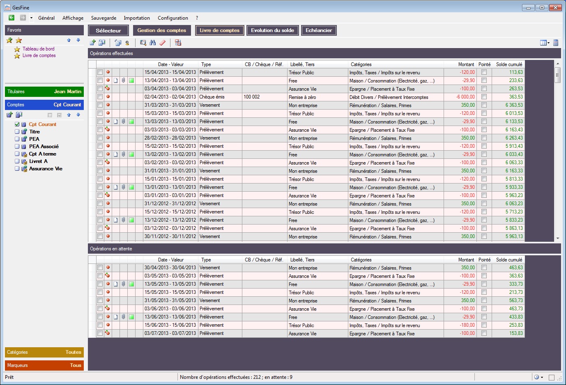Select the pink eraser icon in the toolbar

pyautogui.click(x=163, y=43)
